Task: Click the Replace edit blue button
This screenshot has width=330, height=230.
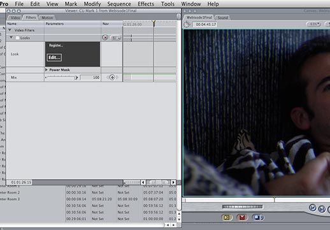Action: 258,217
